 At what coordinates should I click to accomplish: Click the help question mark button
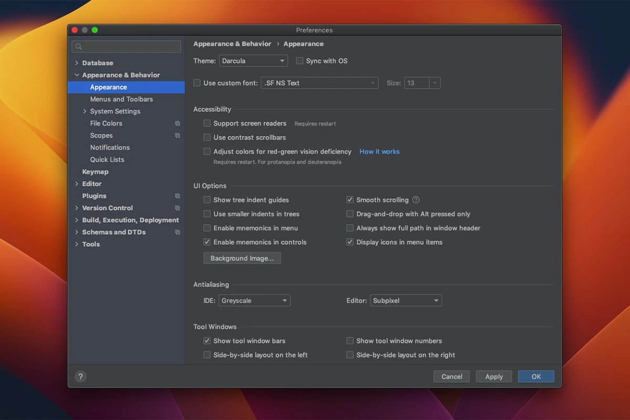[x=80, y=376]
